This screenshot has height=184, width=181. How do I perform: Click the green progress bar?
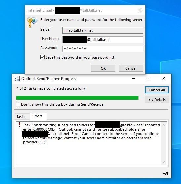coord(77,98)
